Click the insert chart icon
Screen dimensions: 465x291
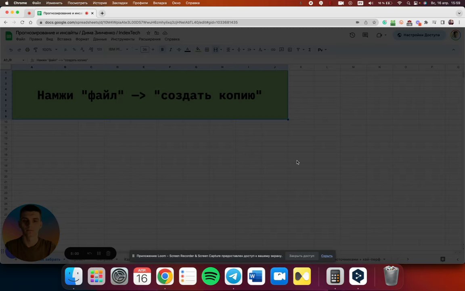click(x=290, y=50)
